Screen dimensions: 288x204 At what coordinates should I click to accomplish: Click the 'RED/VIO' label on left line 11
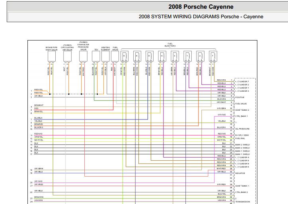[38, 134]
